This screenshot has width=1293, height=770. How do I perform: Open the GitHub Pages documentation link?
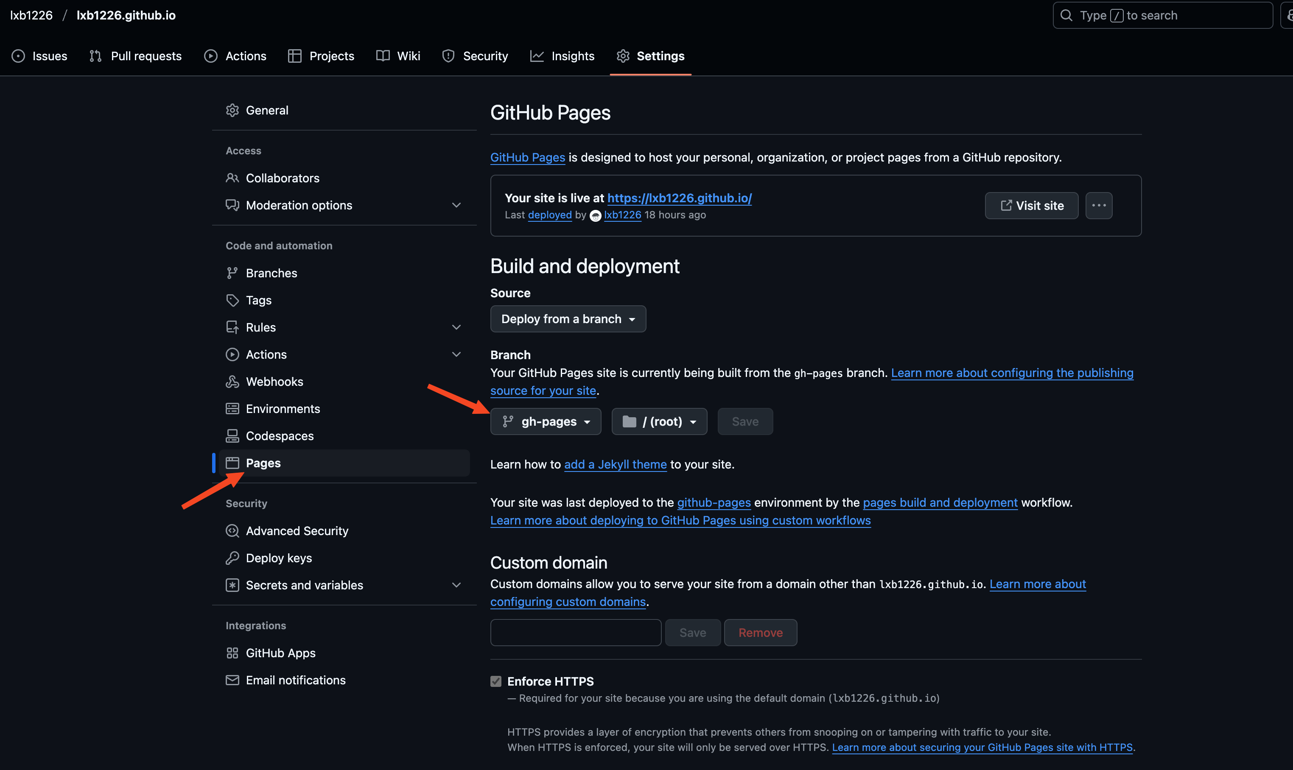(527, 157)
